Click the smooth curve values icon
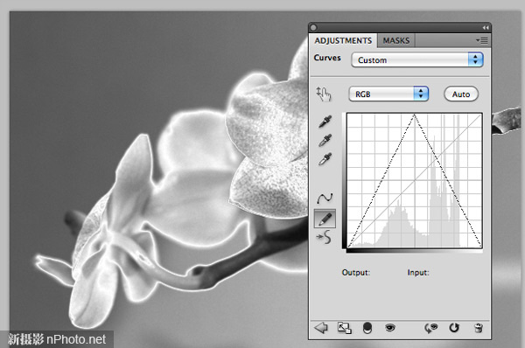525x348 pixels. coord(324,237)
